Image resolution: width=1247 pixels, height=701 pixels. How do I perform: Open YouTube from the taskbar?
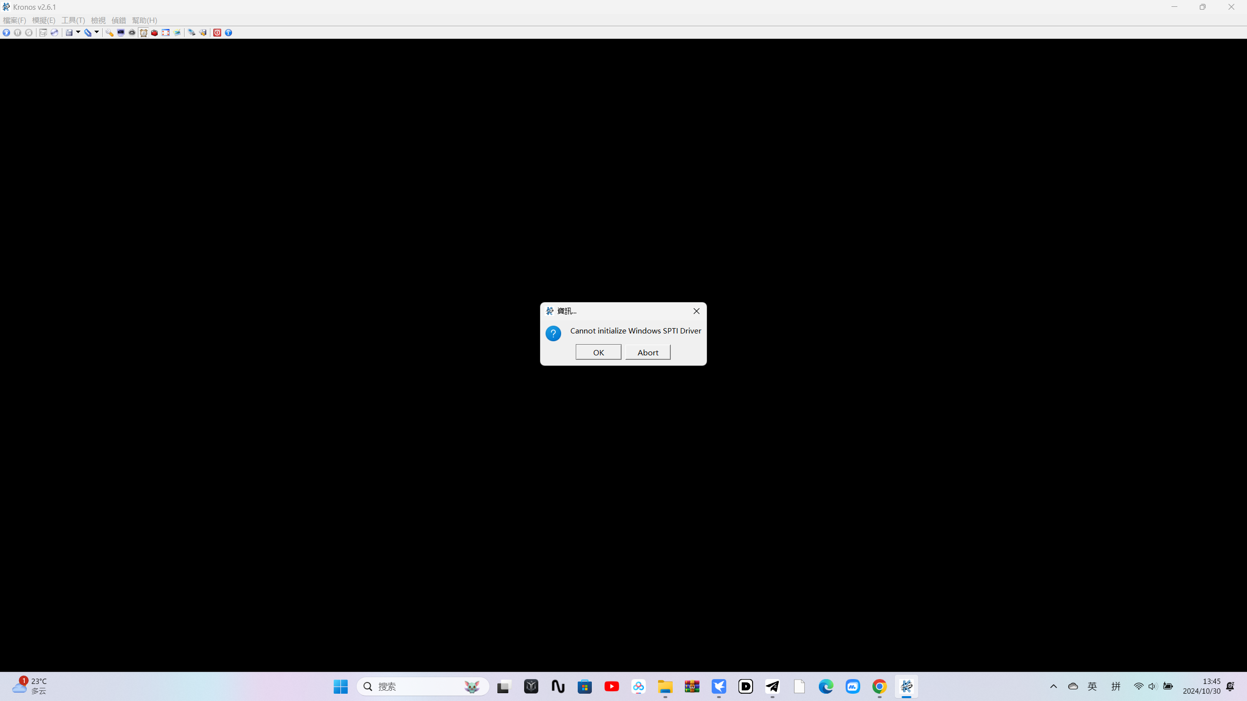(x=612, y=686)
